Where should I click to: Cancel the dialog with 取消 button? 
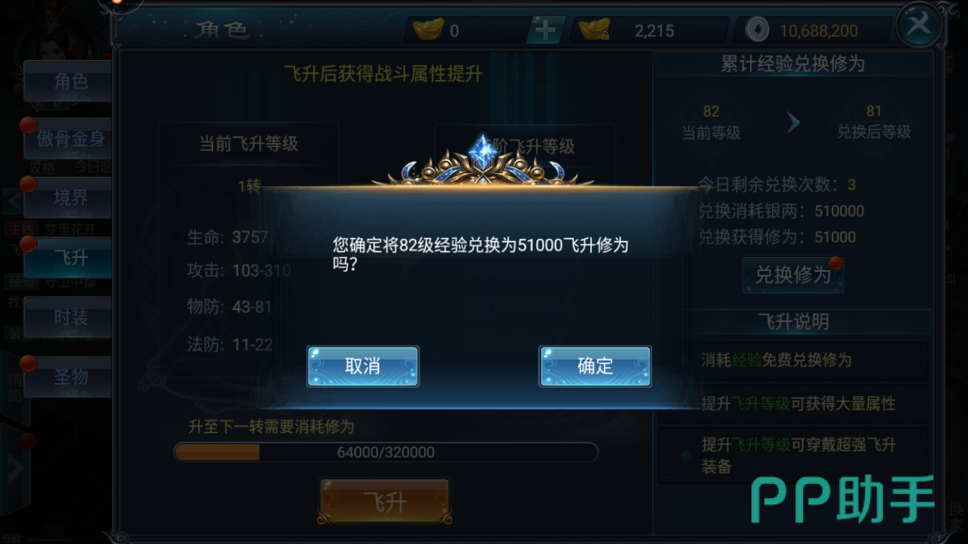click(x=363, y=366)
